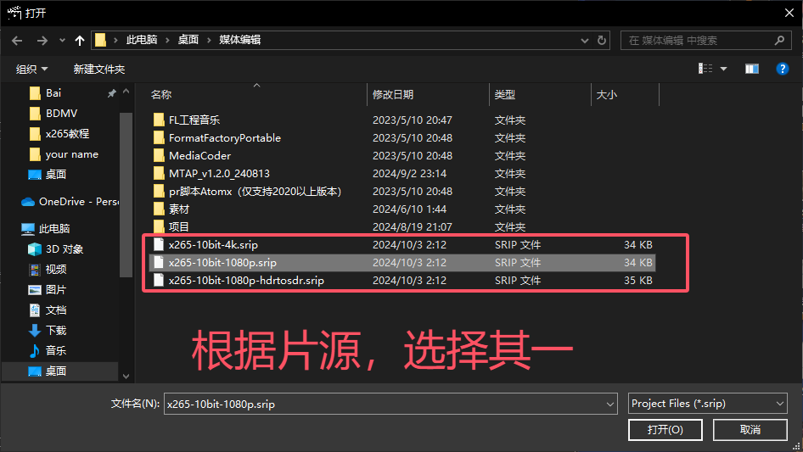This screenshot has width=803, height=452.
Task: Open the 下载 folder in sidebar
Action: (x=56, y=330)
